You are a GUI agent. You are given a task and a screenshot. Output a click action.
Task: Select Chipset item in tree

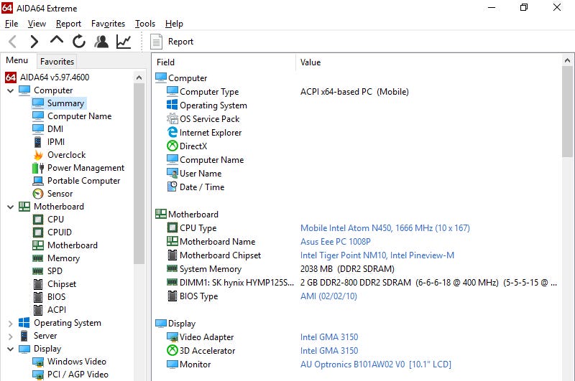[55, 284]
